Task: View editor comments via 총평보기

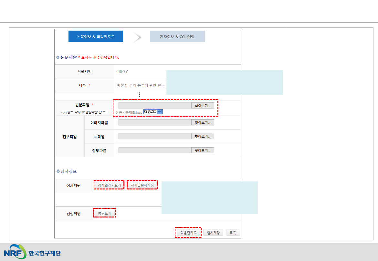Action: pos(104,213)
